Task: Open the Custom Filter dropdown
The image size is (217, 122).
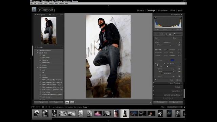Action: point(175,107)
